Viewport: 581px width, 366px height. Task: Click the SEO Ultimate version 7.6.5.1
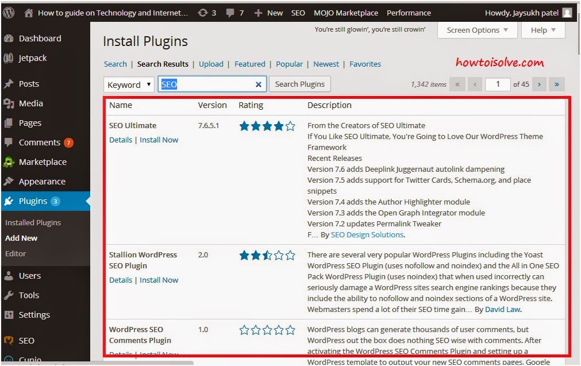(209, 126)
